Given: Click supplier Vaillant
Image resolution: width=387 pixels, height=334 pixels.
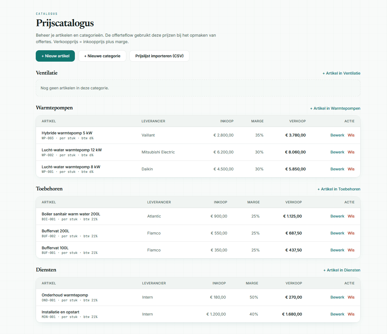Looking at the screenshot, I should pyautogui.click(x=148, y=135).
